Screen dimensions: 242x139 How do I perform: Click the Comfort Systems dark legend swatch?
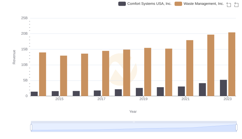pos(122,4)
